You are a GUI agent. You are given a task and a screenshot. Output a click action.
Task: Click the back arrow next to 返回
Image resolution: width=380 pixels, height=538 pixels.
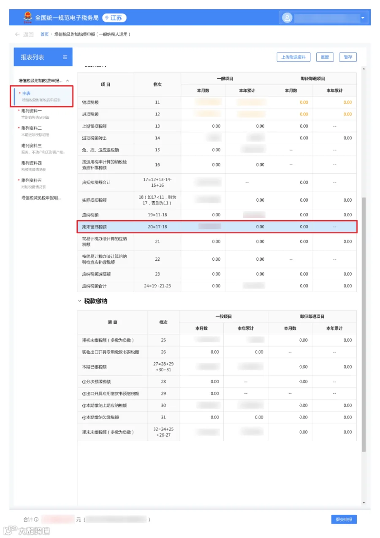17,34
